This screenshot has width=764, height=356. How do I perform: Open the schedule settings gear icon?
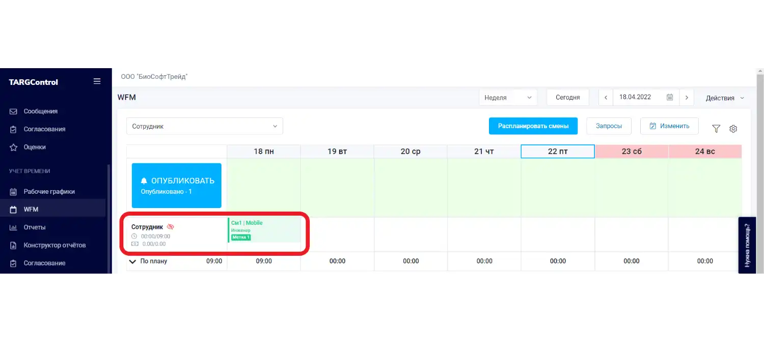click(x=733, y=129)
